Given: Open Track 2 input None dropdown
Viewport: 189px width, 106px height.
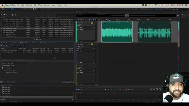Looking at the screenshot, I should coord(86,49).
